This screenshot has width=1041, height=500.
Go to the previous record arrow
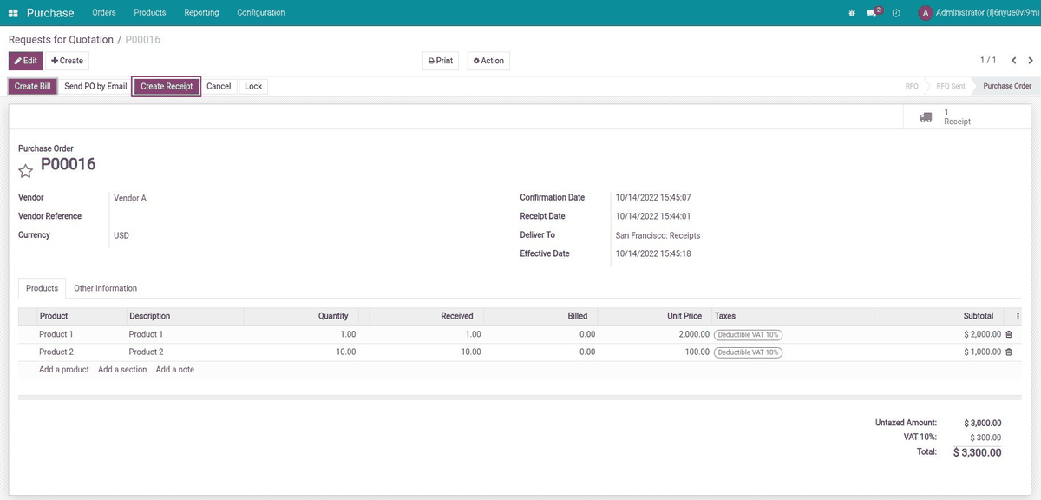click(x=1013, y=61)
